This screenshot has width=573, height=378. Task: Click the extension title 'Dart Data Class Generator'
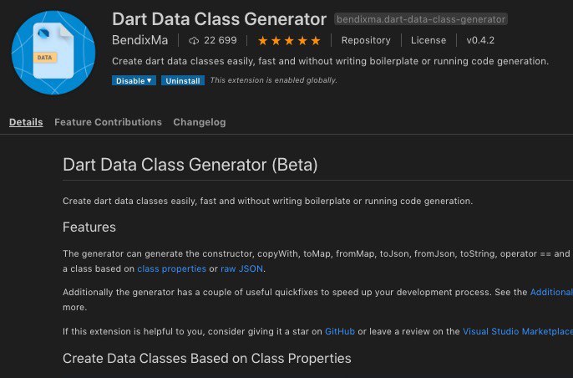click(219, 19)
